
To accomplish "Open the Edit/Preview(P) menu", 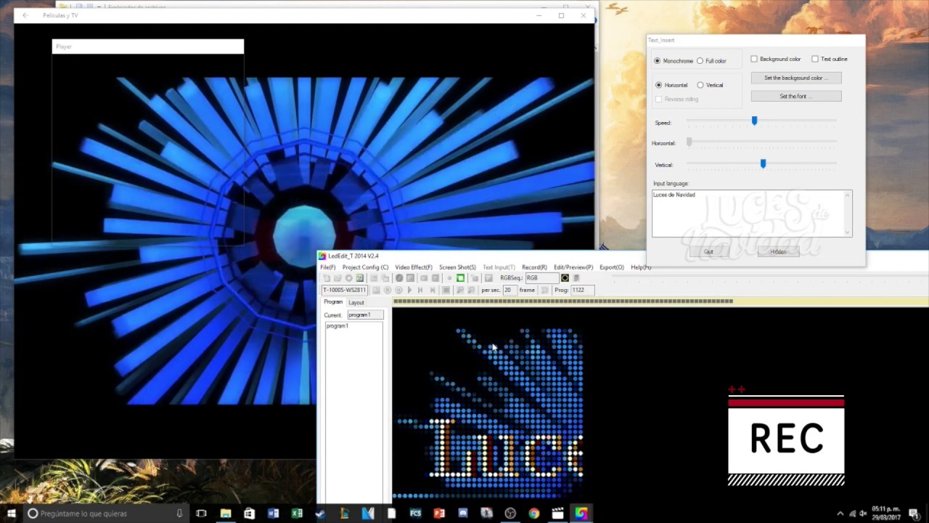I will point(573,267).
